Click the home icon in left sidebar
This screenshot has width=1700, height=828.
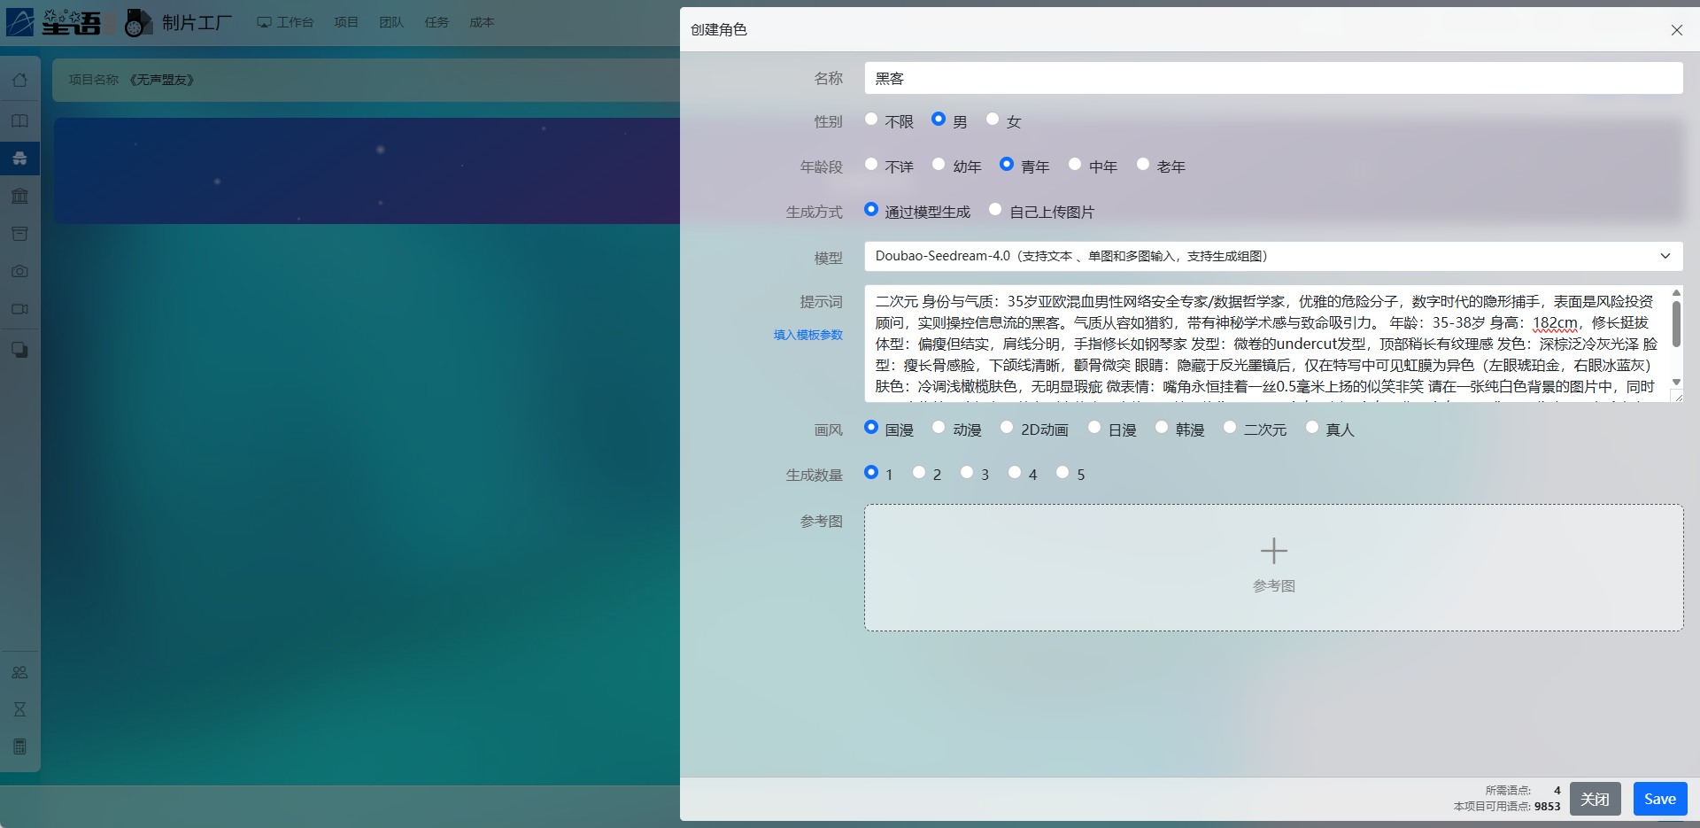click(x=19, y=81)
